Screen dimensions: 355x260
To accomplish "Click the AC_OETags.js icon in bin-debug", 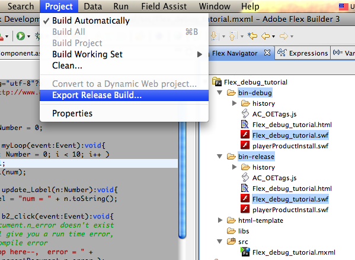I will click(x=245, y=113).
